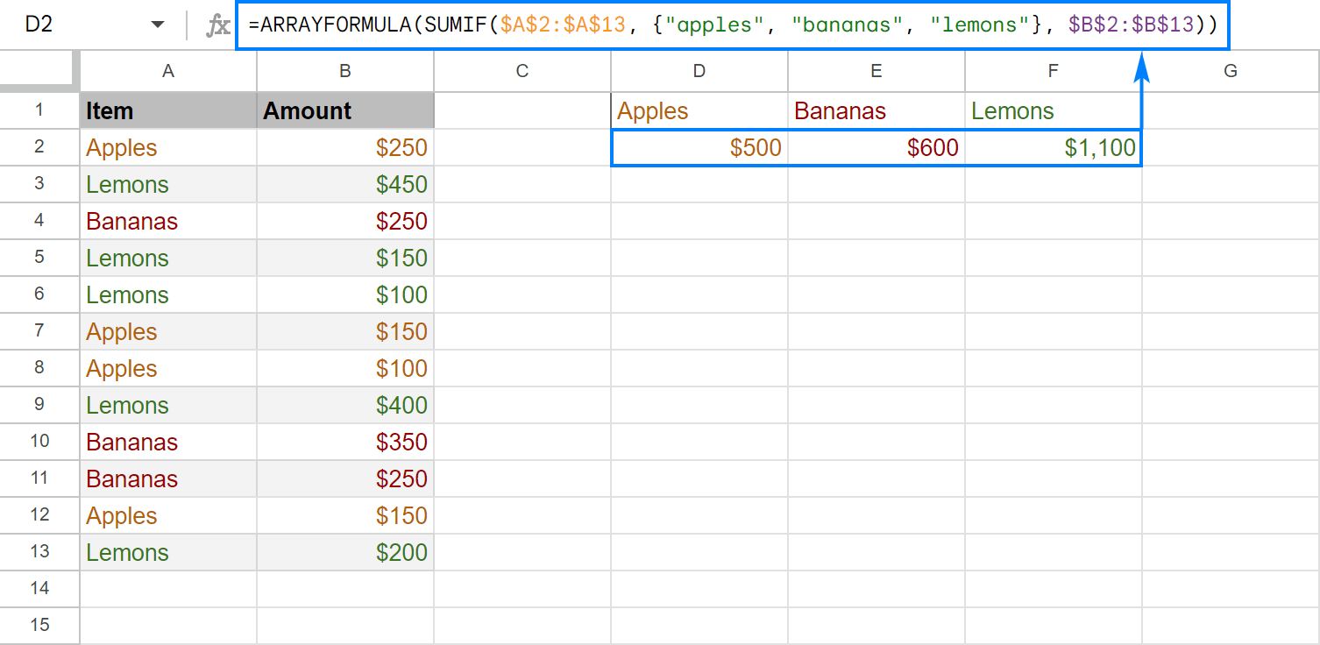Select row 3 header

point(39,184)
